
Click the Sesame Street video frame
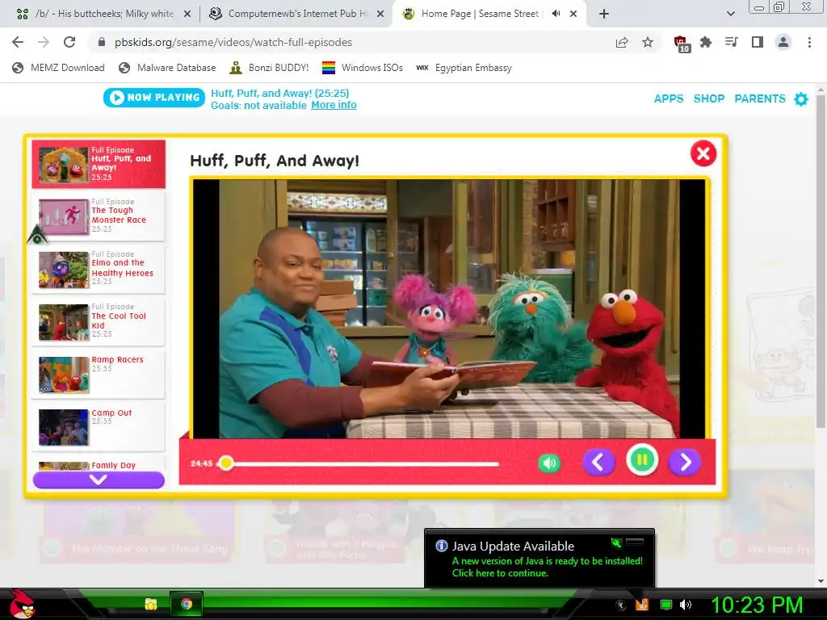pyautogui.click(x=449, y=309)
